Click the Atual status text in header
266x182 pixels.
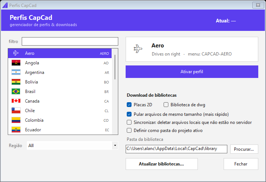[226, 21]
